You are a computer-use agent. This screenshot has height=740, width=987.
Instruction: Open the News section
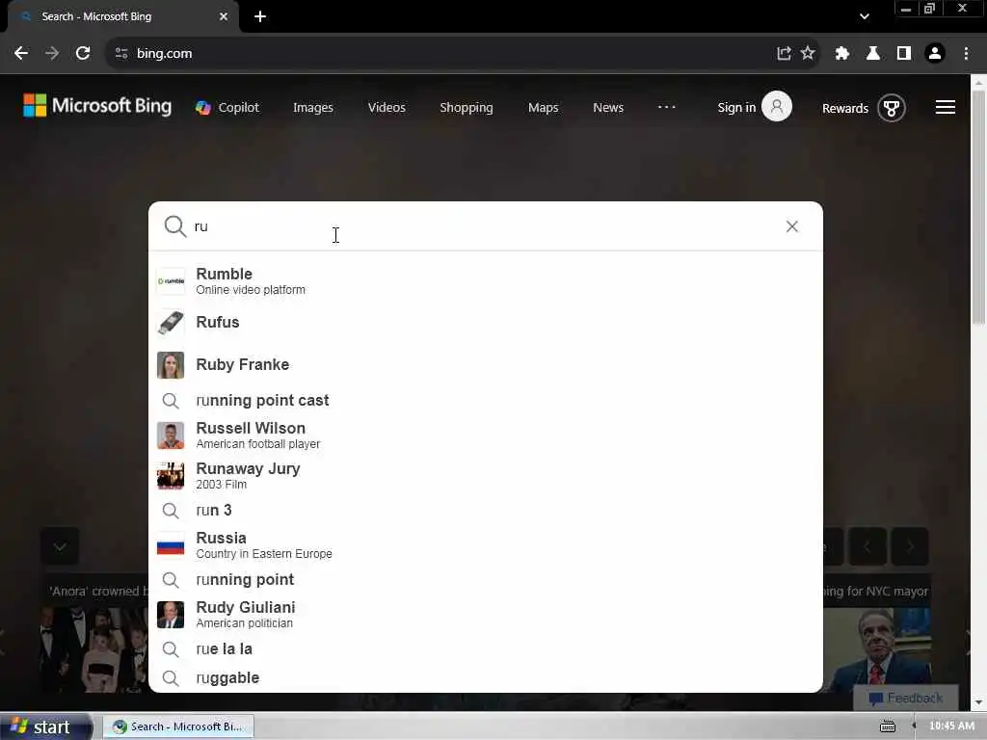[x=608, y=108]
